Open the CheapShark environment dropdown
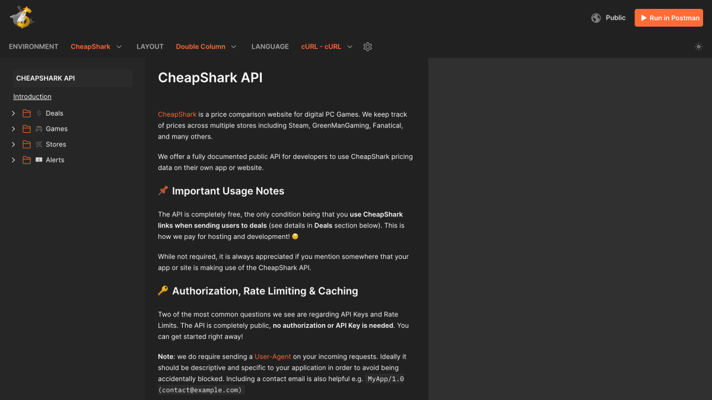 (96, 47)
